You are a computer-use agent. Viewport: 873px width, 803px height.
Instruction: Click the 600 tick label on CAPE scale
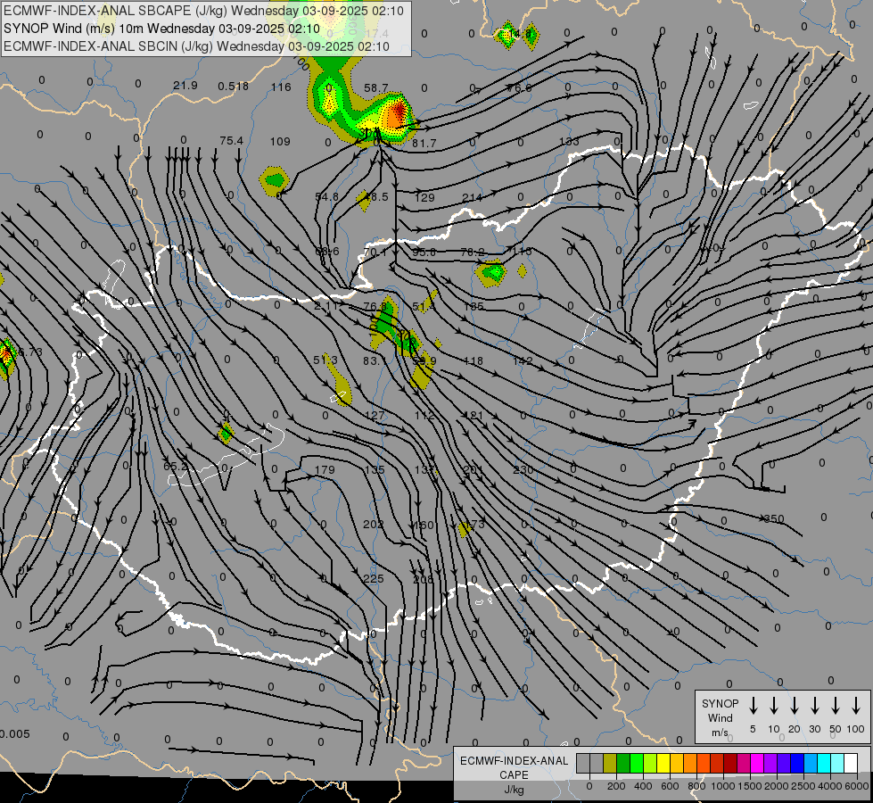click(670, 786)
